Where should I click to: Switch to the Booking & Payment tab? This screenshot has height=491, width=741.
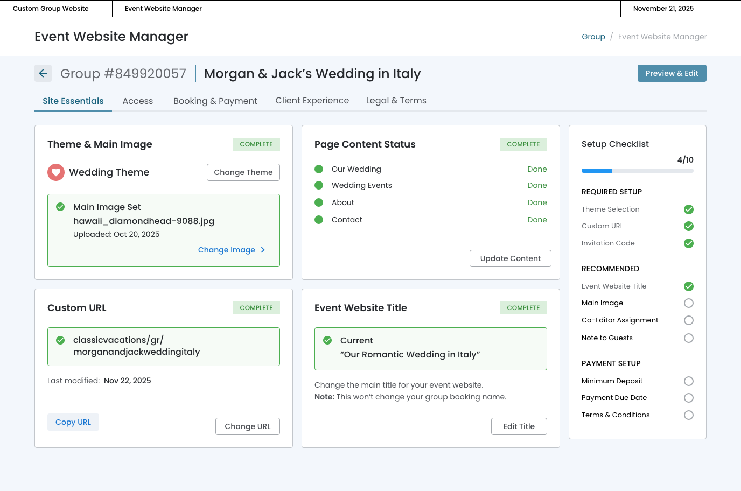tap(215, 101)
